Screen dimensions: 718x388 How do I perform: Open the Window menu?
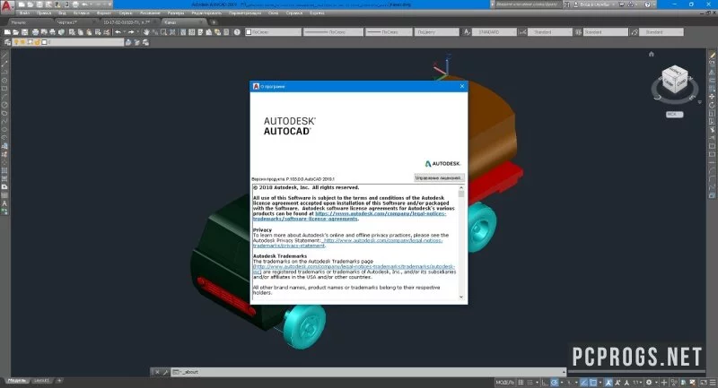273,13
